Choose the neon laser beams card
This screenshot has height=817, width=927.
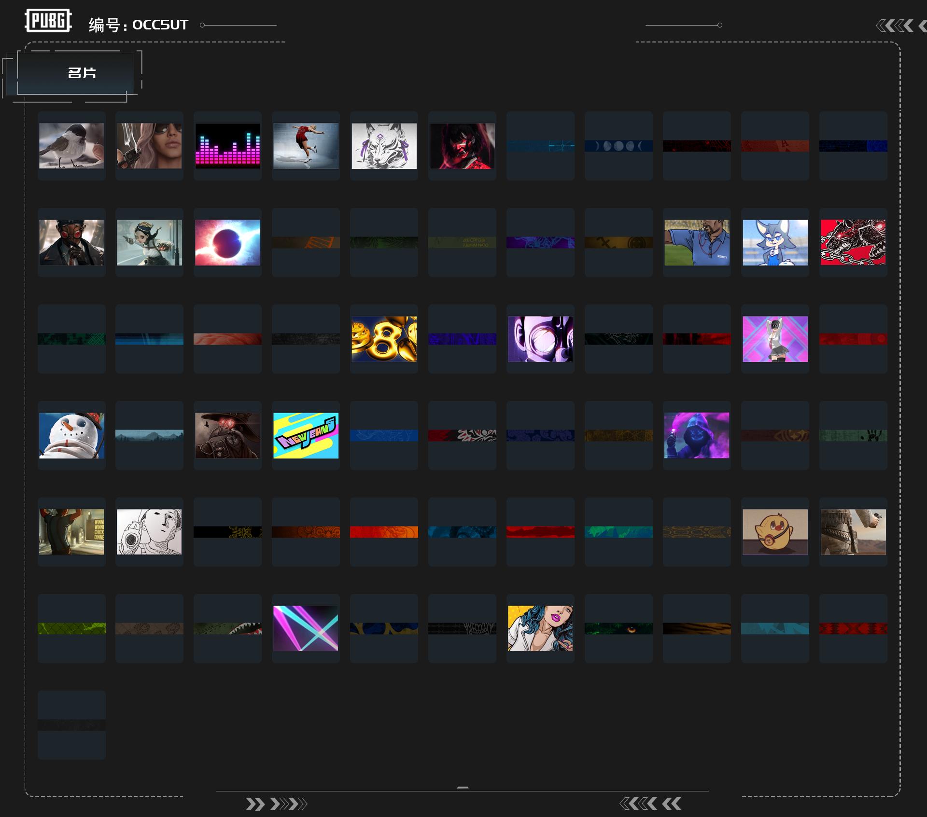(306, 628)
